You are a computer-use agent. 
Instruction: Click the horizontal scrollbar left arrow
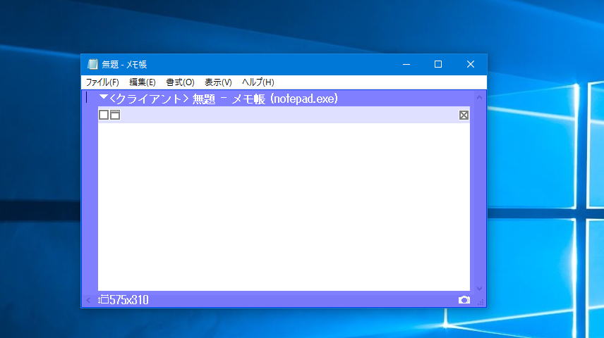point(88,300)
